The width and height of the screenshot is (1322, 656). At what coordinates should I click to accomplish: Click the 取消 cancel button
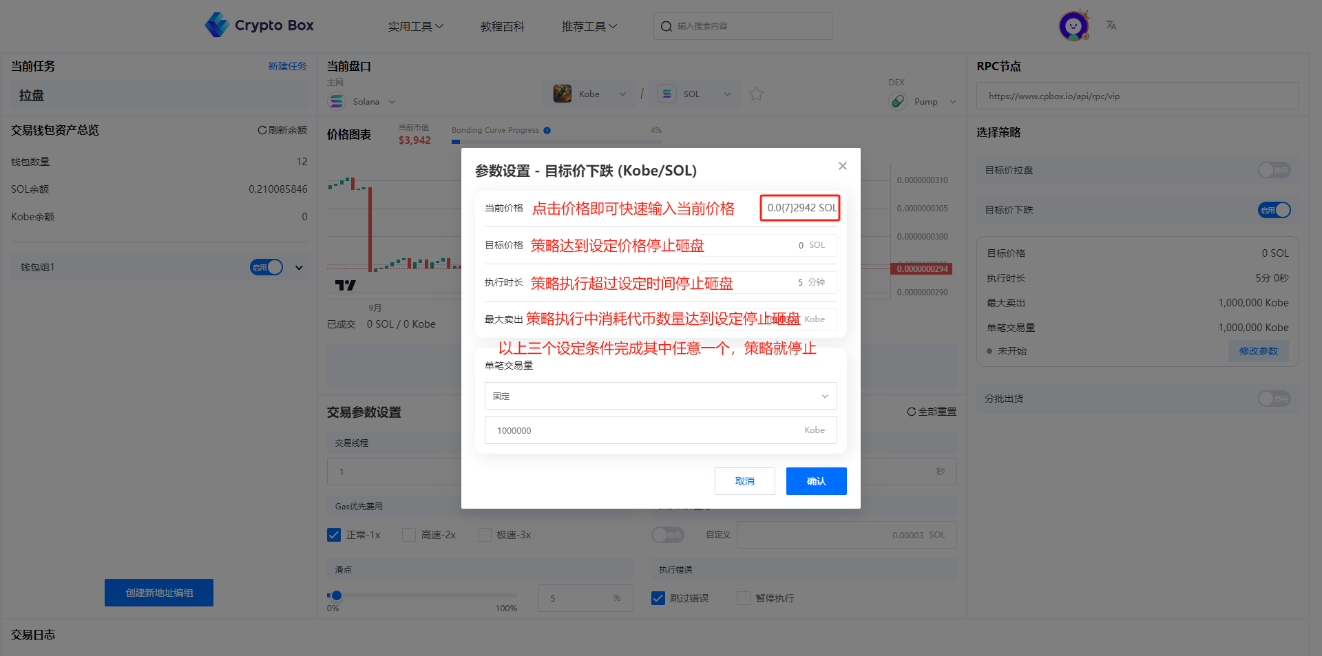[744, 481]
